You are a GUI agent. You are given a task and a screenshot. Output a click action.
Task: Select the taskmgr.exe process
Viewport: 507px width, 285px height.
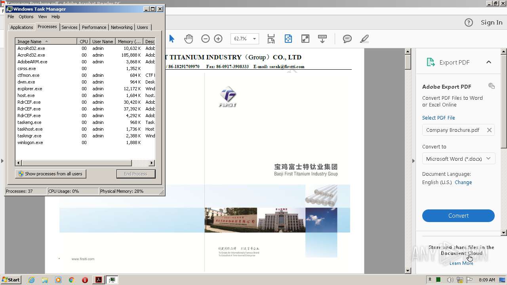click(x=85, y=136)
